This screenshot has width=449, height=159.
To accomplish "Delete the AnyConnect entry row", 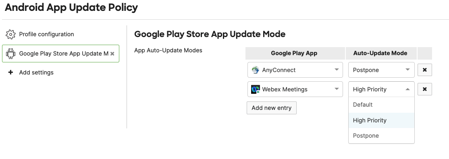I will click(x=425, y=70).
